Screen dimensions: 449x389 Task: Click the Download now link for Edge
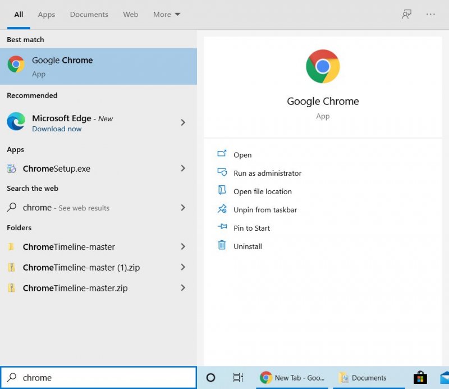[57, 129]
